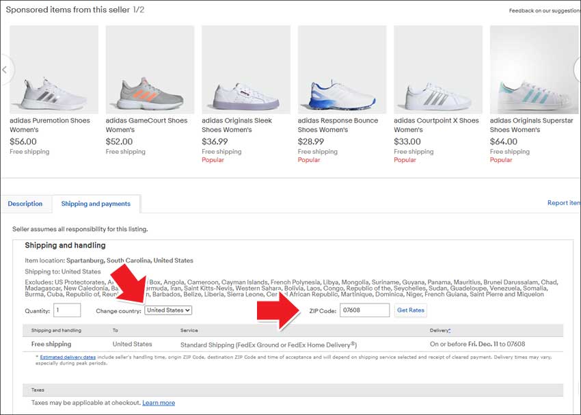This screenshot has height=415, width=581.
Task: Open adidas Response Bounce Shoes image
Action: 342,70
